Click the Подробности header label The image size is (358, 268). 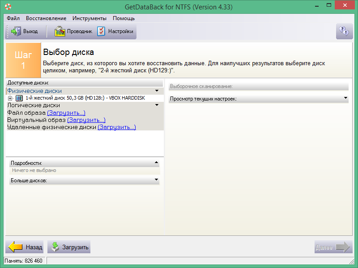click(x=26, y=163)
